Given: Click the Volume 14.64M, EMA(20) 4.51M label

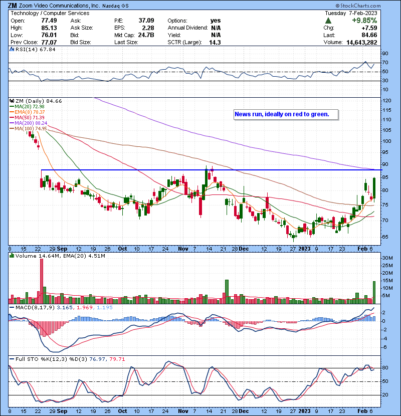Looking at the screenshot, I should 60,256.
